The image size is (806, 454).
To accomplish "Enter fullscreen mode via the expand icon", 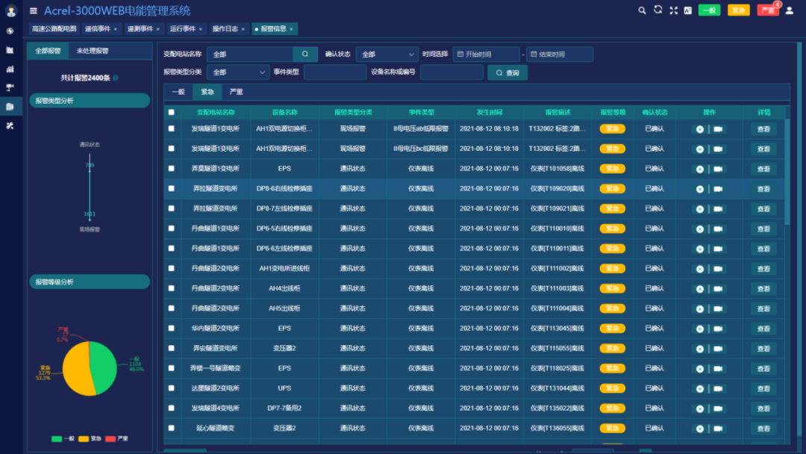I will click(673, 10).
